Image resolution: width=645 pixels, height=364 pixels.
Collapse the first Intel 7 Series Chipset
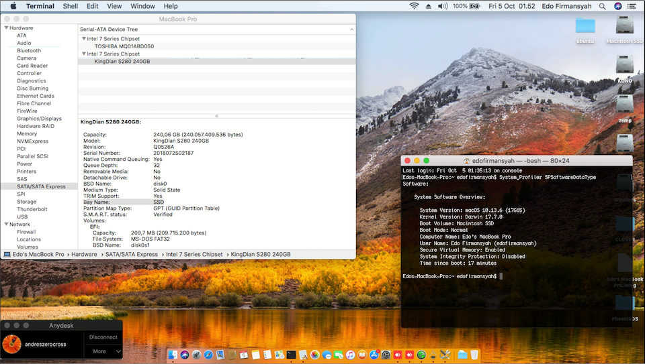83,39
